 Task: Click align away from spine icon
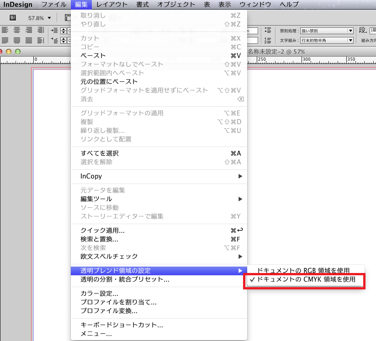(x=41, y=40)
